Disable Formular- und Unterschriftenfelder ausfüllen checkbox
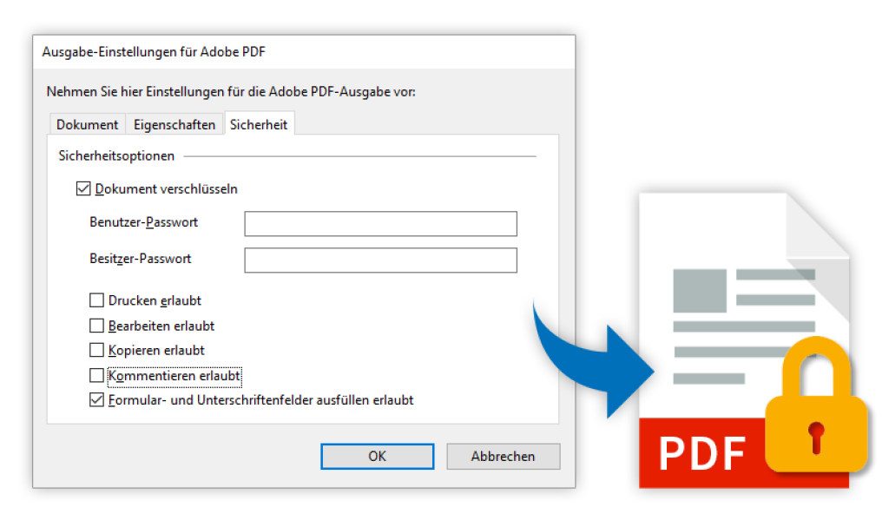Image resolution: width=889 pixels, height=514 pixels. click(97, 400)
